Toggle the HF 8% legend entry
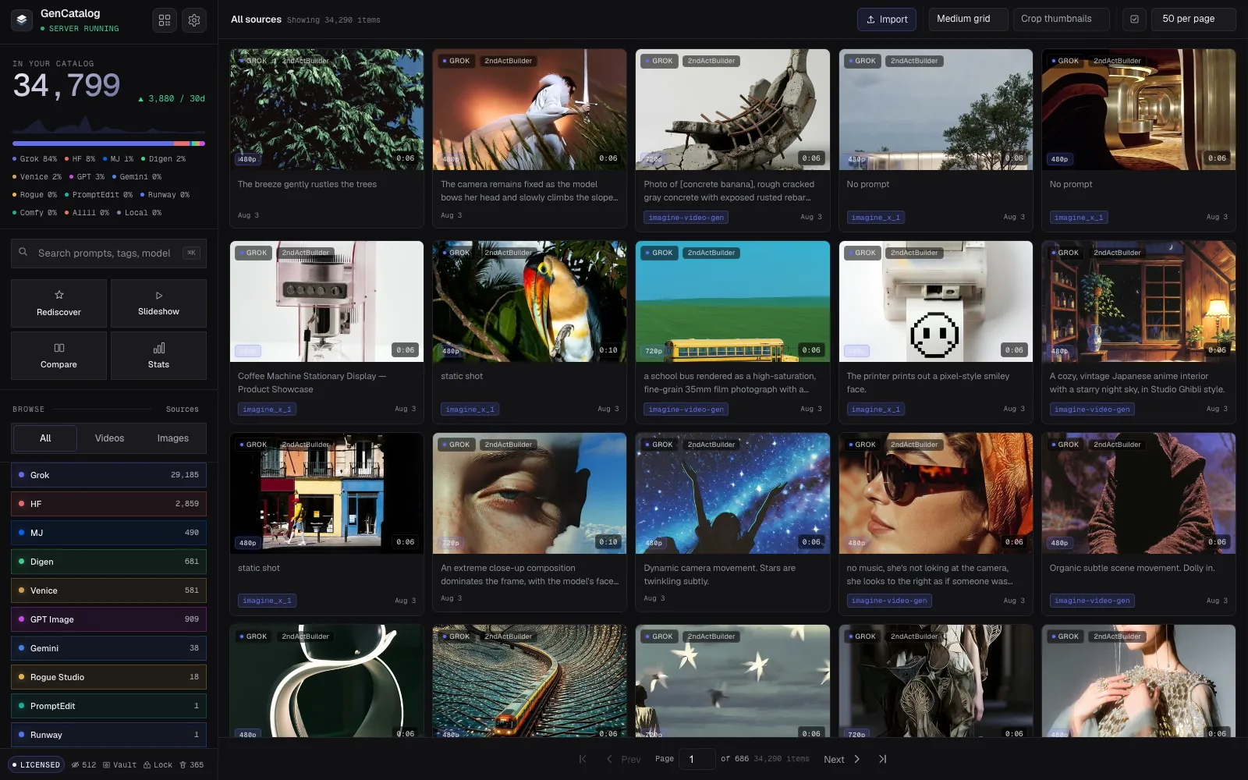Viewport: 1248px width, 780px height. tap(80, 159)
